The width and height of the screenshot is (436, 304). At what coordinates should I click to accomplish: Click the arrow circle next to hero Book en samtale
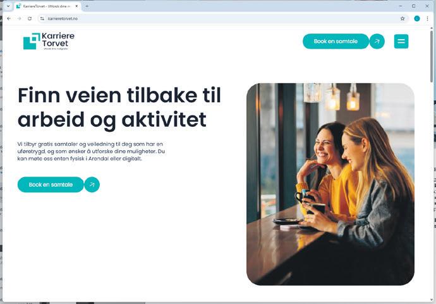click(92, 185)
